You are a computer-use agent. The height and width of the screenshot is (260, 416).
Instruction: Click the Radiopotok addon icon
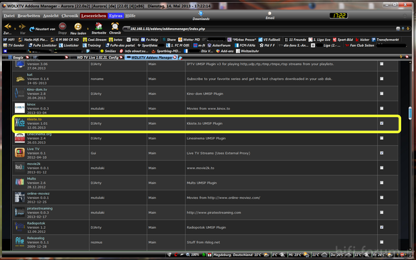(20, 227)
